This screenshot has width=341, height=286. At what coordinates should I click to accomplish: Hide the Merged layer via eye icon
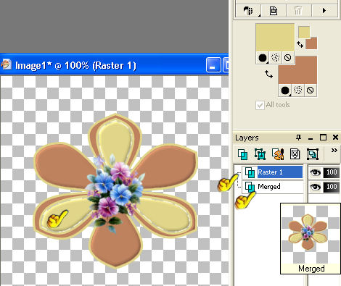click(x=315, y=187)
